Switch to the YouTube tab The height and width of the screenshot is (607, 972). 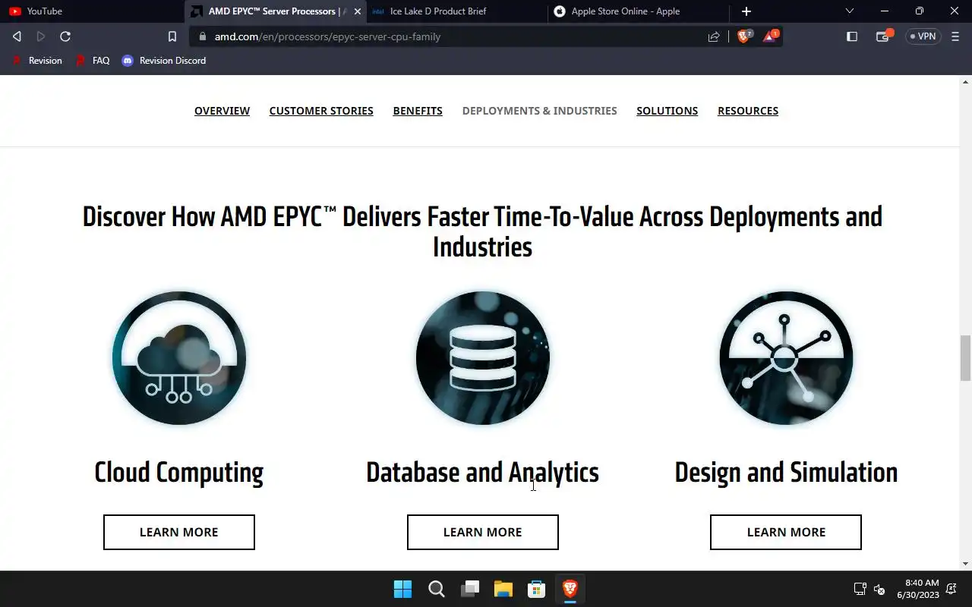pos(91,11)
